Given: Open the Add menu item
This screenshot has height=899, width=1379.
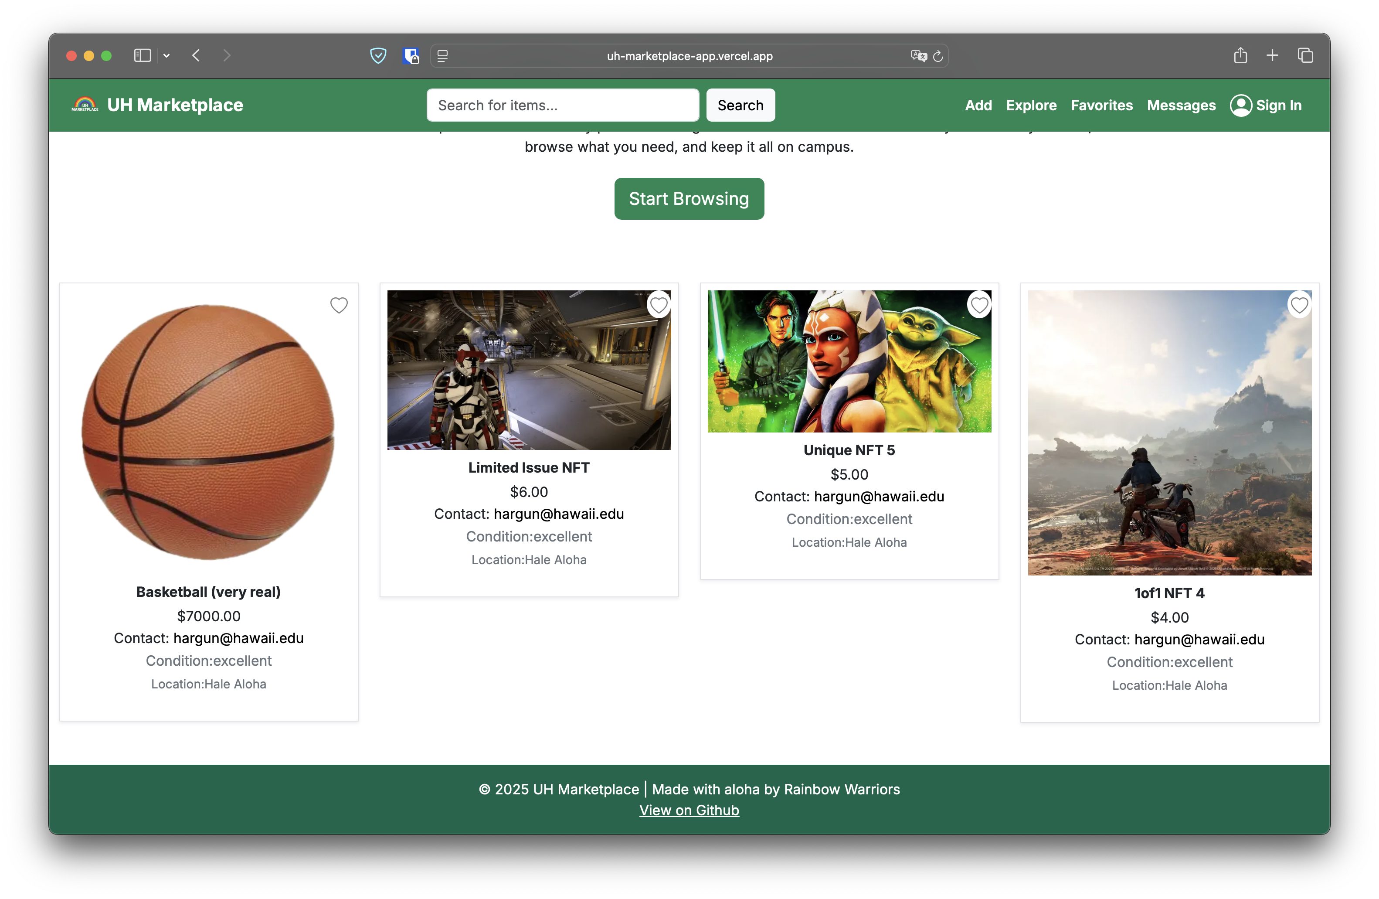Looking at the screenshot, I should [x=978, y=106].
